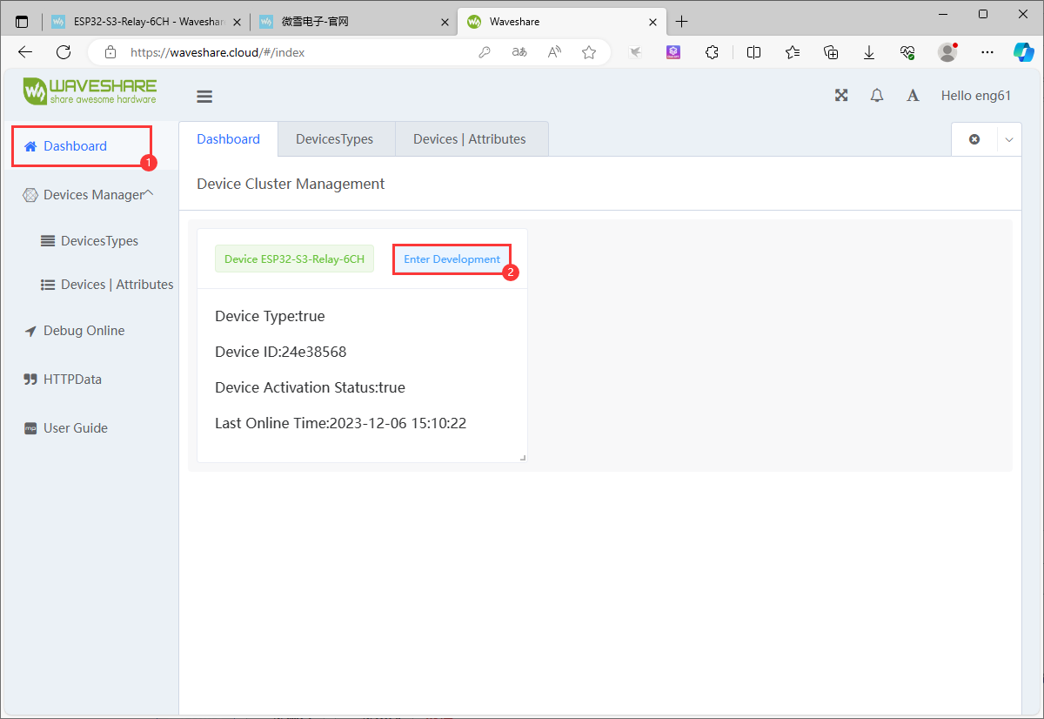Close the active Waveshare browser tab
The width and height of the screenshot is (1044, 719).
652,22
